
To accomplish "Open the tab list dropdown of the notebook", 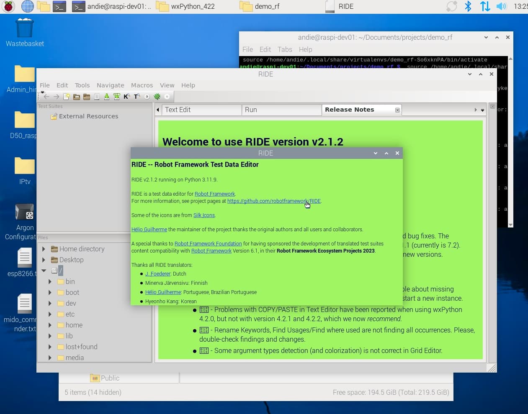I will 482,110.
